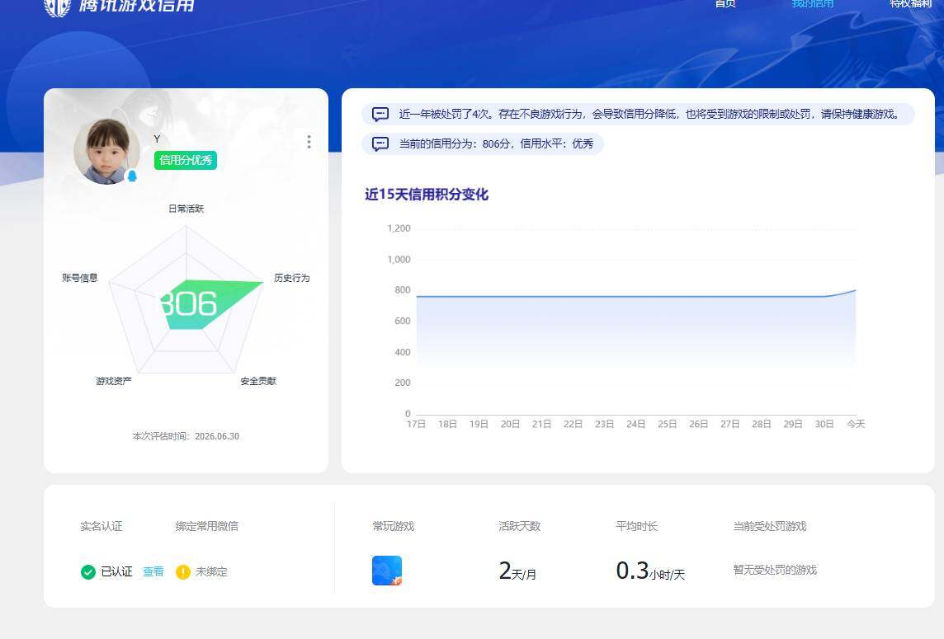Screen dimensions: 944x639
Task: Open the frequently played game icon
Action: pyautogui.click(x=387, y=571)
